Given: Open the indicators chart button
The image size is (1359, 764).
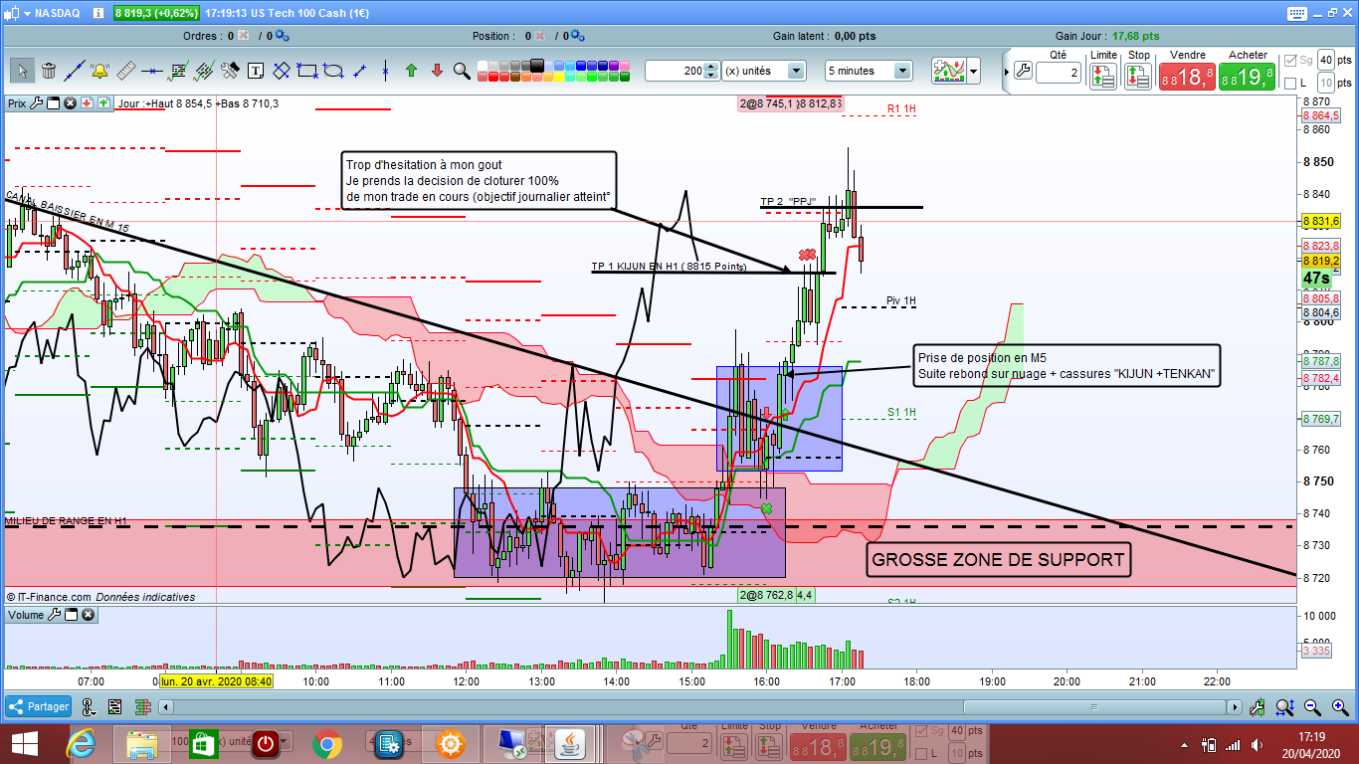Looking at the screenshot, I should pyautogui.click(x=949, y=71).
